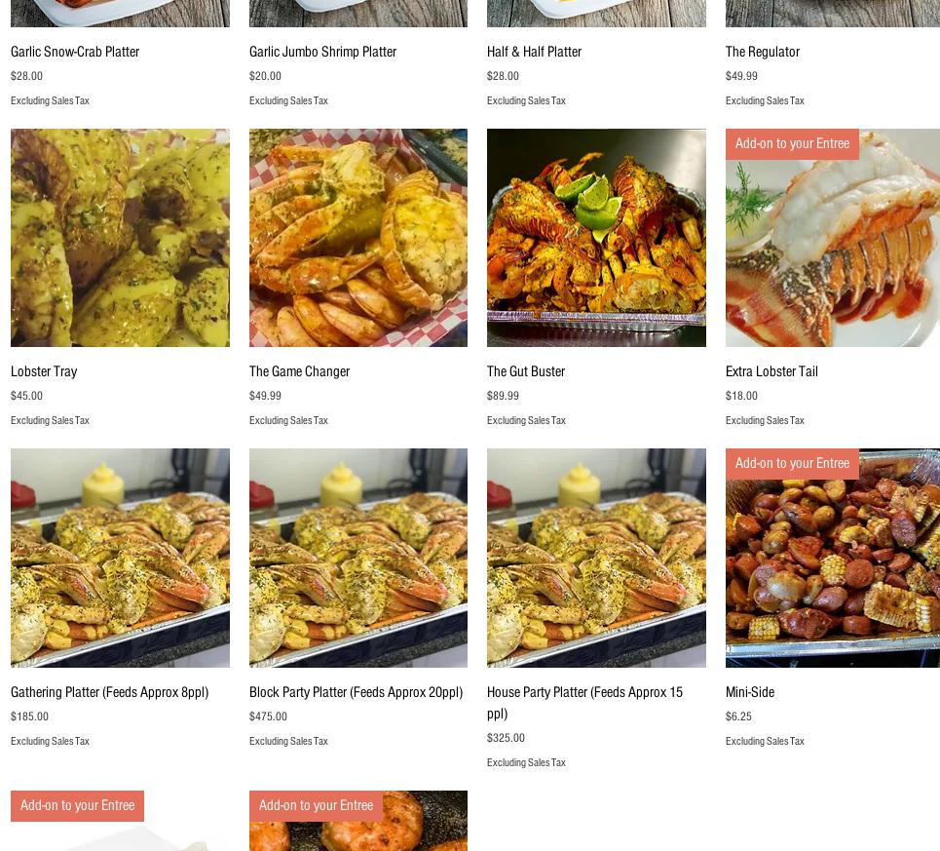940x851 pixels.
Task: Click the Extra Lobster Tail title
Action: (771, 371)
